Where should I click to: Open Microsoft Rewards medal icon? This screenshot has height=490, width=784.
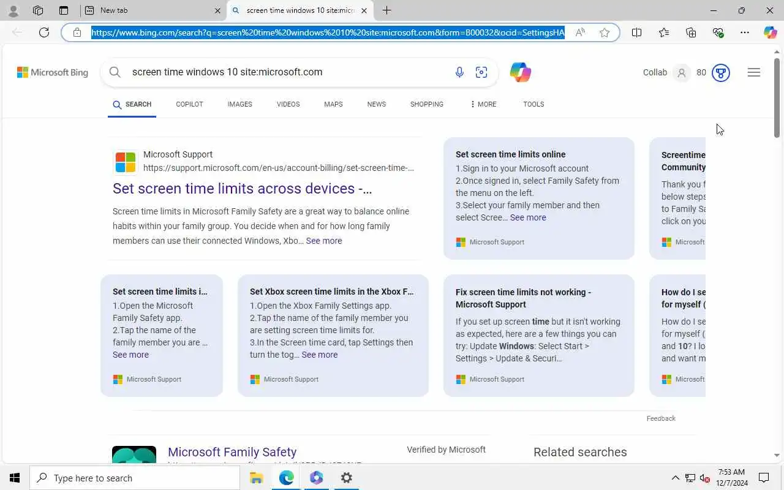pyautogui.click(x=721, y=73)
